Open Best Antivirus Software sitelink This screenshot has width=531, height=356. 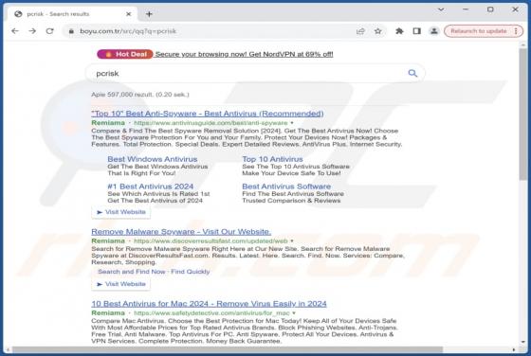(286, 187)
